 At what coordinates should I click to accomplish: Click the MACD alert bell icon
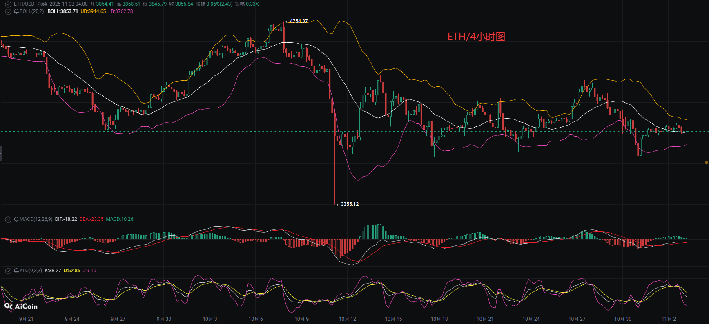point(16,219)
